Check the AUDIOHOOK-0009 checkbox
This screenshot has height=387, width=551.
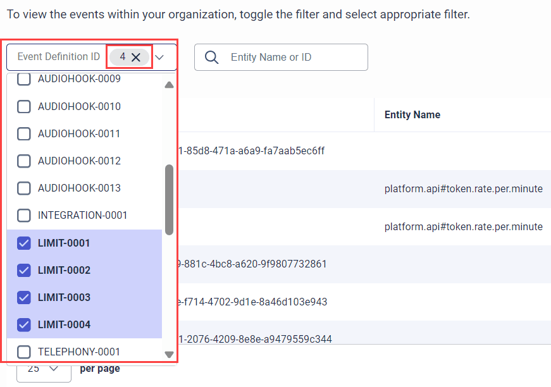tap(23, 79)
